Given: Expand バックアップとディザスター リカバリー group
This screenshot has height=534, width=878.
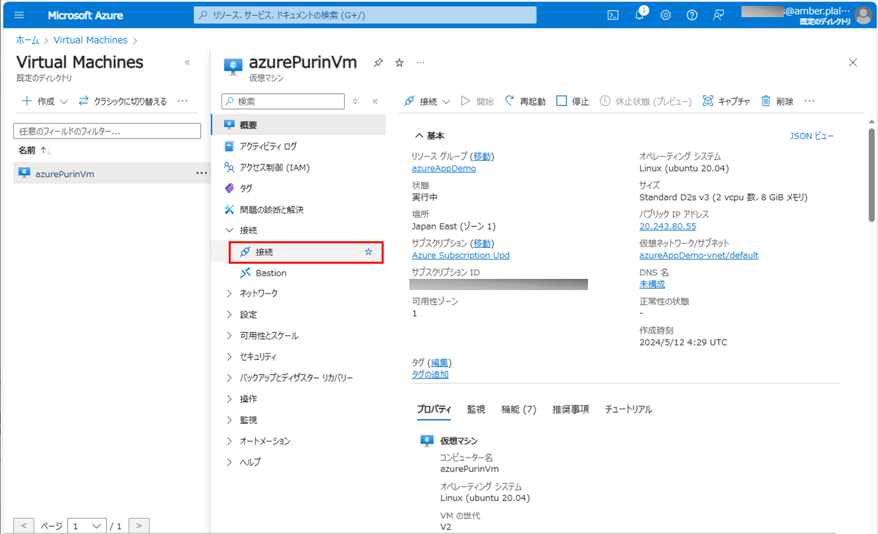Looking at the screenshot, I should click(x=229, y=378).
